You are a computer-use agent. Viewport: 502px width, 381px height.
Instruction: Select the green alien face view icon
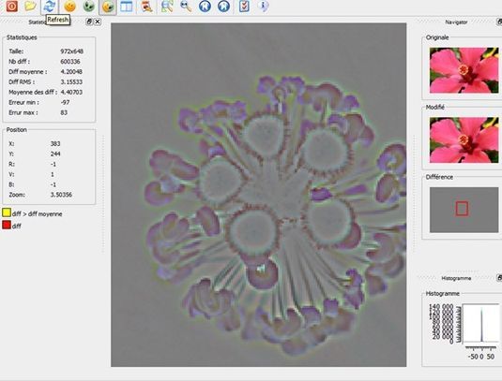[89, 6]
